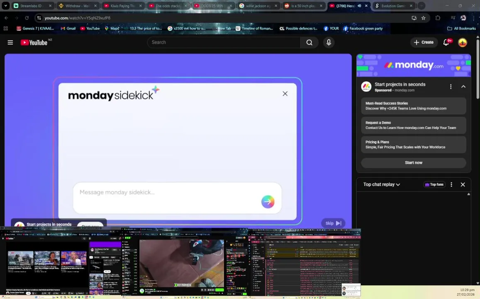Switch to Is a 50 inch tab
480x299 pixels.
303,6
